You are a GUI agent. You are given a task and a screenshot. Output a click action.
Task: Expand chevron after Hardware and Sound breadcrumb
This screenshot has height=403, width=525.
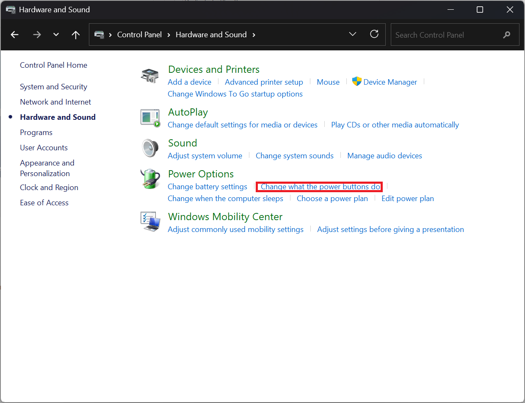pos(254,35)
